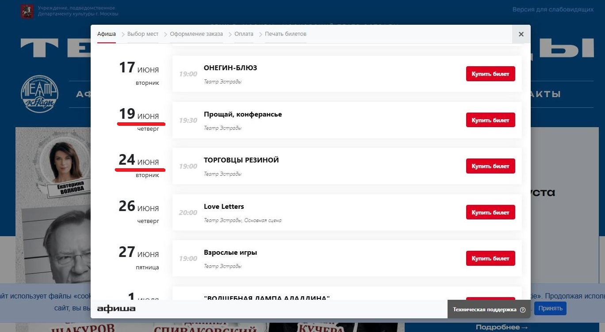This screenshot has width=605, height=332.
Task: Open the ВОЛШЕБНАЯ ЛАМПА АЛАДДИНА event title
Action: point(267,298)
